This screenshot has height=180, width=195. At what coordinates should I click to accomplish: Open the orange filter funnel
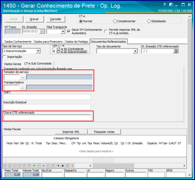click(x=72, y=166)
